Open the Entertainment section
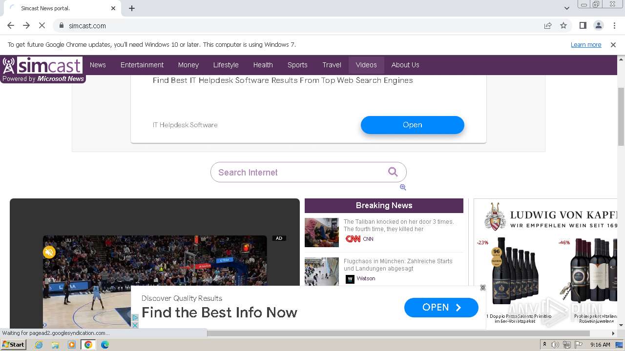The image size is (625, 351). point(142,65)
